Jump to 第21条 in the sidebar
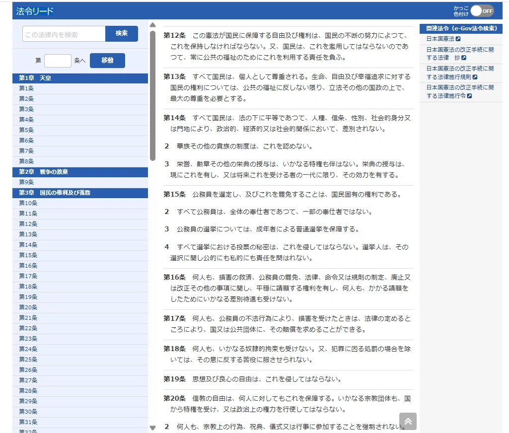The image size is (509, 433). [80, 317]
